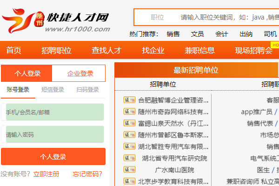Click the 最新招聘单位 section header

click(196, 70)
